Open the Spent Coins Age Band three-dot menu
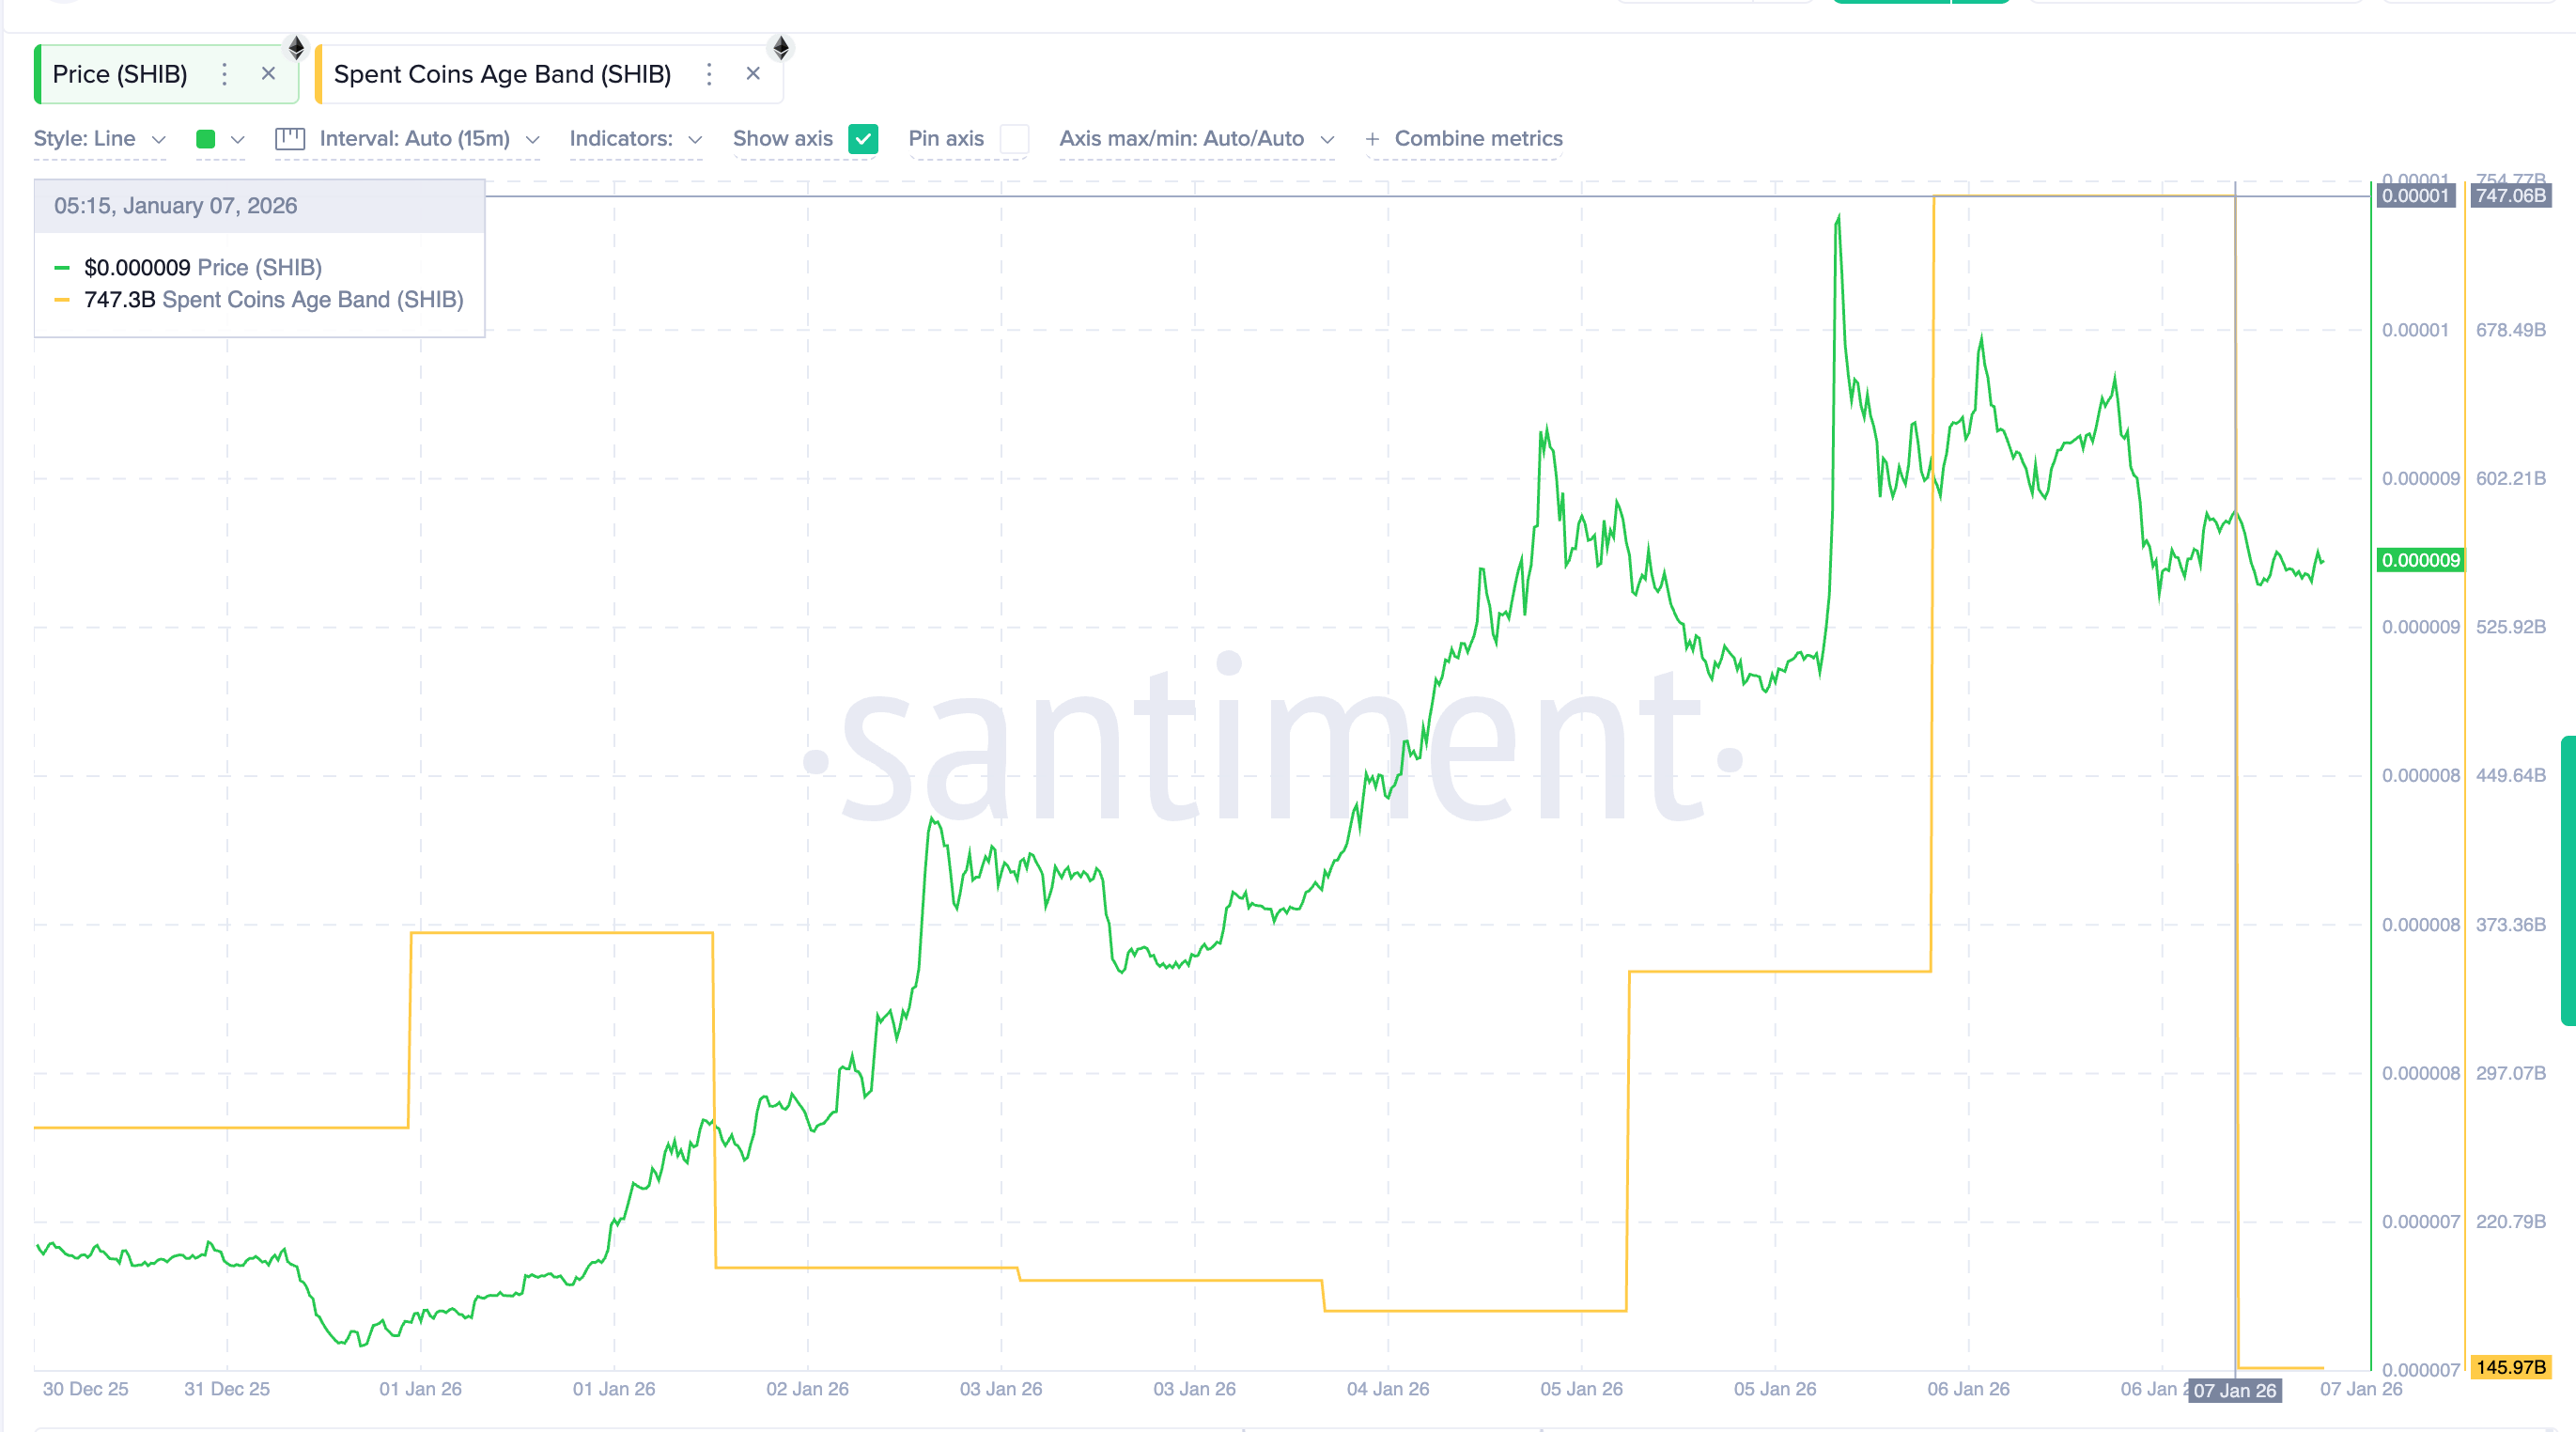The width and height of the screenshot is (2576, 1432). (709, 74)
